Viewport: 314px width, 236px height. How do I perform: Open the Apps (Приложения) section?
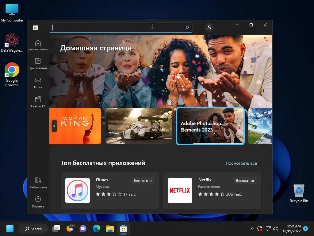click(38, 64)
